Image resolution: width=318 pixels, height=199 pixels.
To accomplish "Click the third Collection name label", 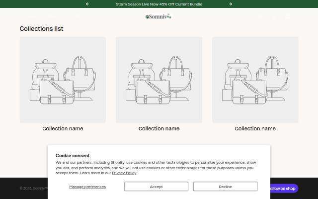I will point(255,128).
